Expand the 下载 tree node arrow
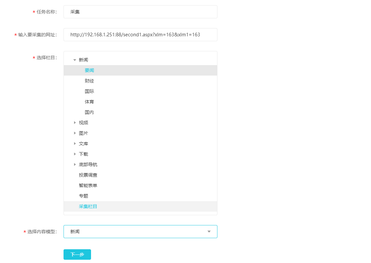The width and height of the screenshot is (371, 263). [x=75, y=154]
